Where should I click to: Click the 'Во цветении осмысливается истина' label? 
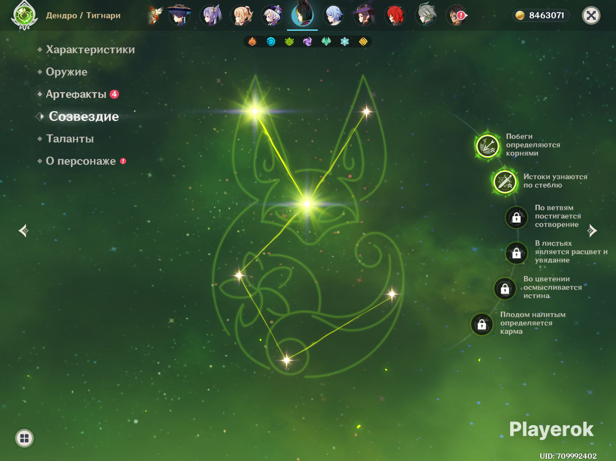[552, 287]
